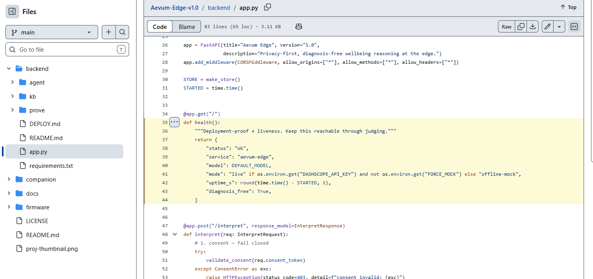The width and height of the screenshot is (593, 279).
Task: Expand the companion folder chevron
Action: pyautogui.click(x=9, y=179)
